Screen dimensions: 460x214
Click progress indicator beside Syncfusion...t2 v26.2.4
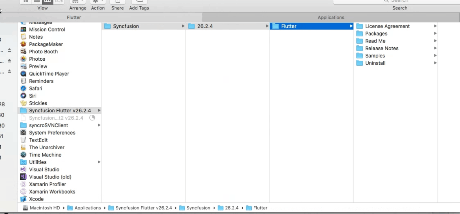pos(92,118)
